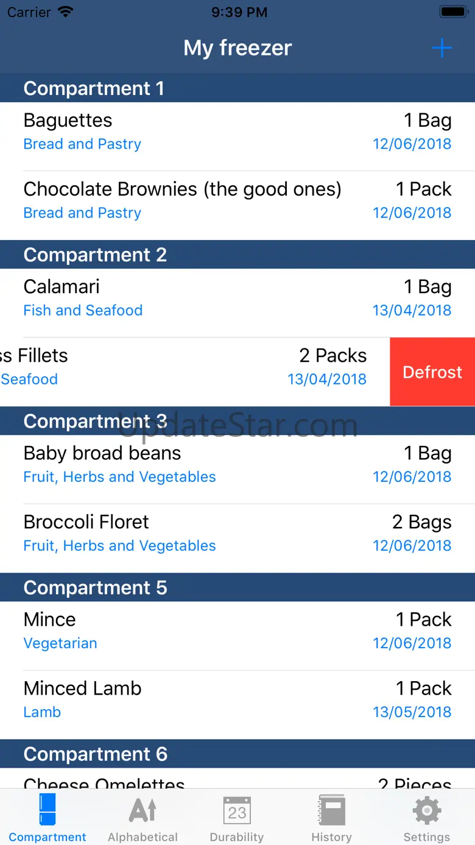Tap the Calamari row
The width and height of the screenshot is (475, 845).
pos(237,298)
